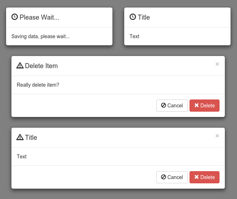Viewport: 237px width, 199px height.
Task: Click the 'Text' body in the top-right Title dialog
Action: 135,36
